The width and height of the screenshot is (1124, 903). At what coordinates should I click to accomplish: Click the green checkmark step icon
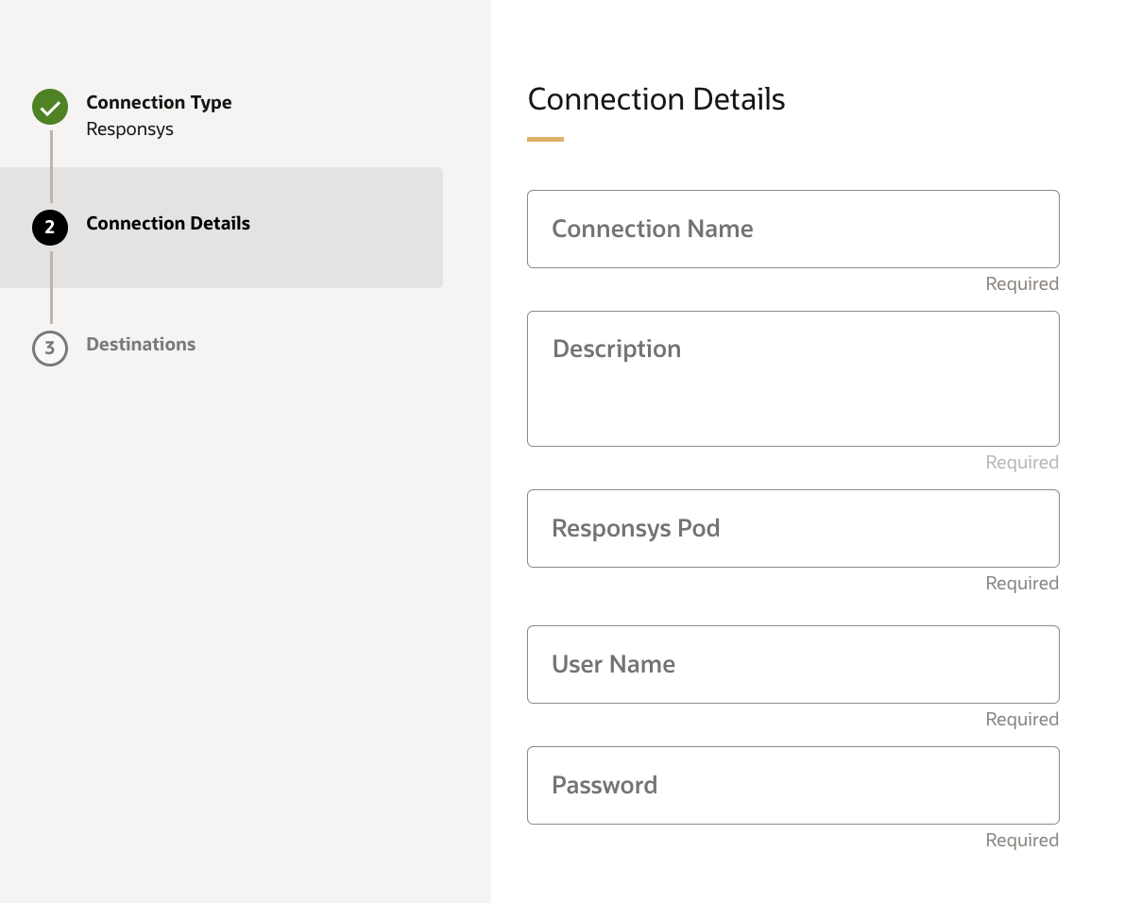click(50, 107)
